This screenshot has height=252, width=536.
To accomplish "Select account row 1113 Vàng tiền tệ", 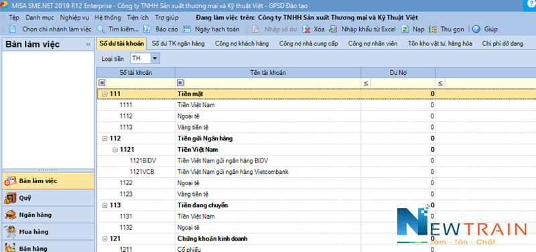I will (x=316, y=127).
